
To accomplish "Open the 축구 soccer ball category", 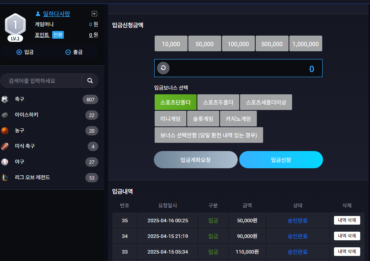I will tap(5, 99).
